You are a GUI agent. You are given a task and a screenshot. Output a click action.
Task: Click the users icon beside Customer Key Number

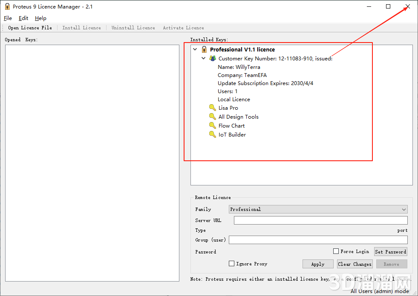[213, 58]
